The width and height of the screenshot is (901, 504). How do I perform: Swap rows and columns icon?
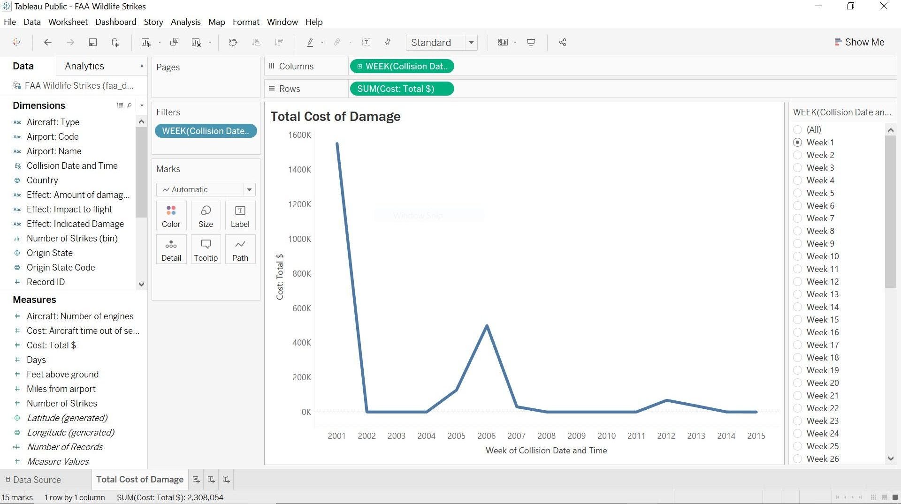click(x=233, y=42)
